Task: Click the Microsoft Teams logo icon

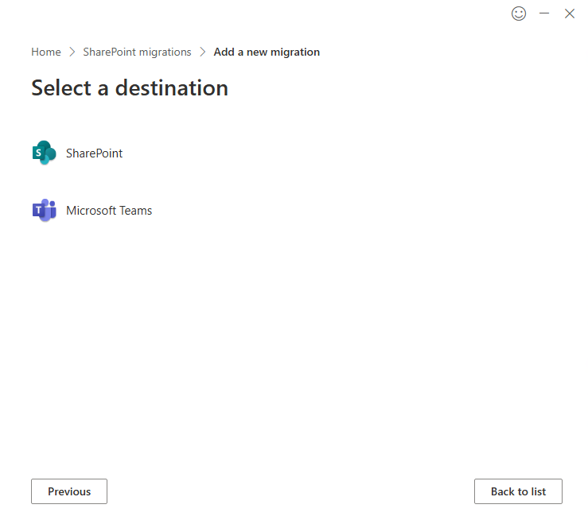Action: coord(45,211)
